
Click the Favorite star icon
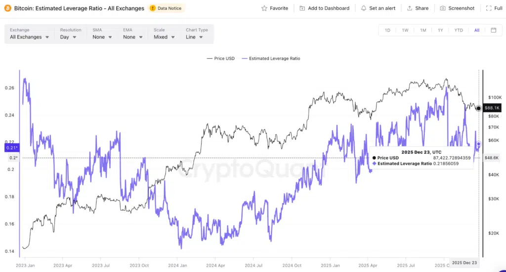tap(264, 8)
